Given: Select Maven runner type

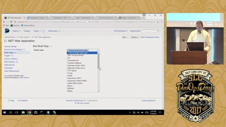Looking at the screenshot, I should 82,86.
